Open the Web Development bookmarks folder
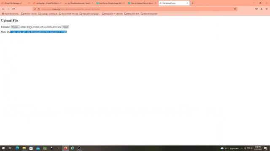The image size is (270, 151). 149,14
